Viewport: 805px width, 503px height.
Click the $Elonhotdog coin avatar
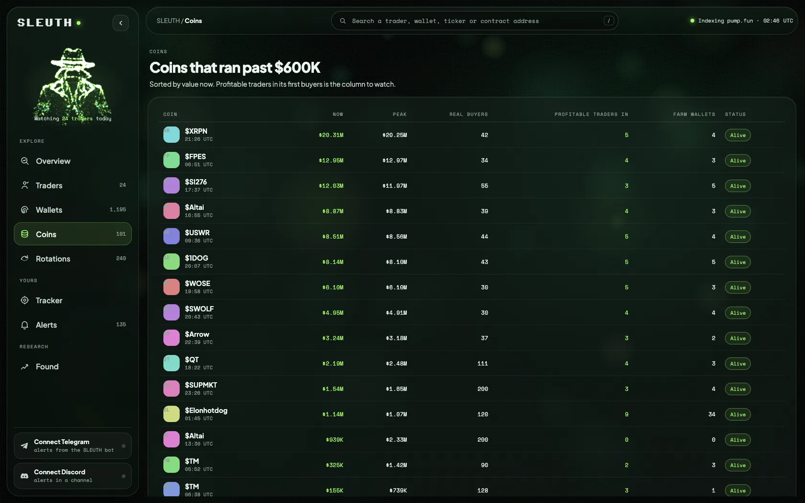click(x=172, y=414)
